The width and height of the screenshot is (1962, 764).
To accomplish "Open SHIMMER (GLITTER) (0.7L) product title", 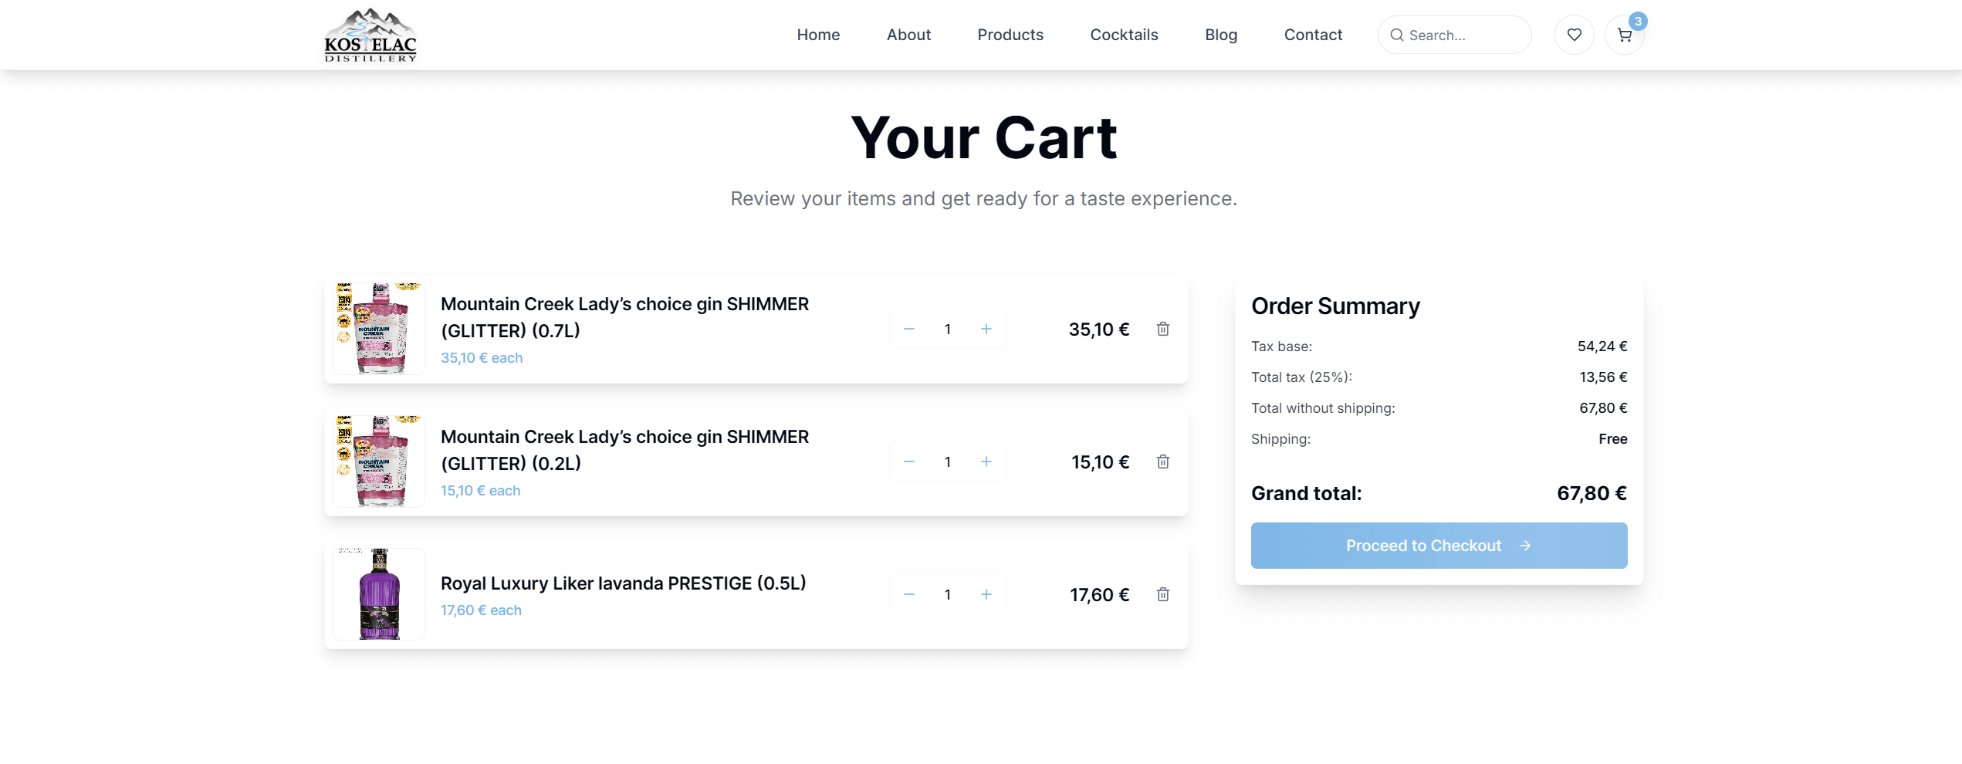I will 624,317.
